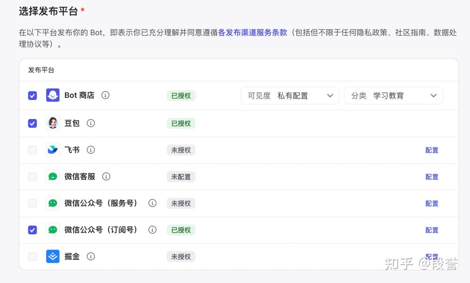This screenshot has width=470, height=283.
Task: Click 配置 in the 掘金 row
Action: coord(432,256)
